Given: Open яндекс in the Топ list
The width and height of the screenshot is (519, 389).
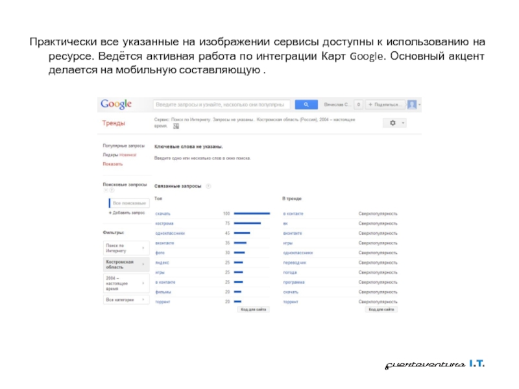Looking at the screenshot, I should [x=162, y=263].
